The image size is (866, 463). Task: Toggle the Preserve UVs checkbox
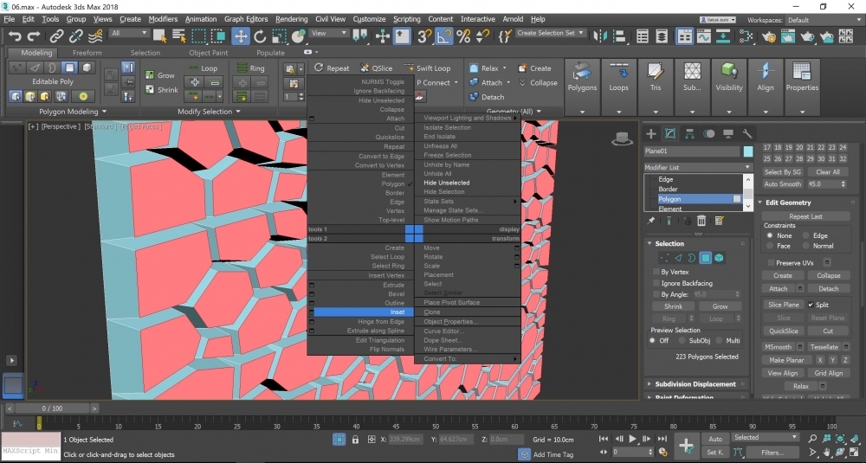coord(770,262)
